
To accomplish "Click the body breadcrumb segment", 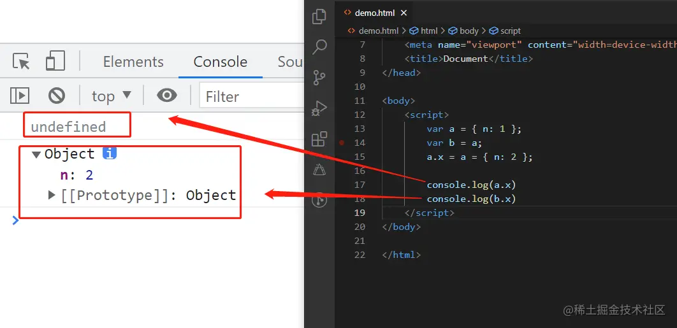I will tap(463, 31).
